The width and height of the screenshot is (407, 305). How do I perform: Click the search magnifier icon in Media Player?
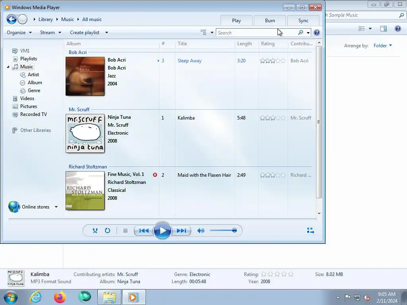(300, 33)
